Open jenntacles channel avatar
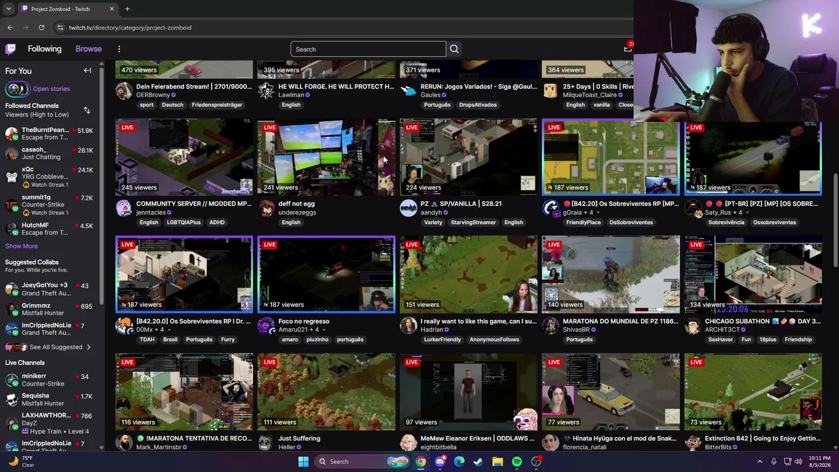Viewport: 839px width, 472px height. [123, 208]
